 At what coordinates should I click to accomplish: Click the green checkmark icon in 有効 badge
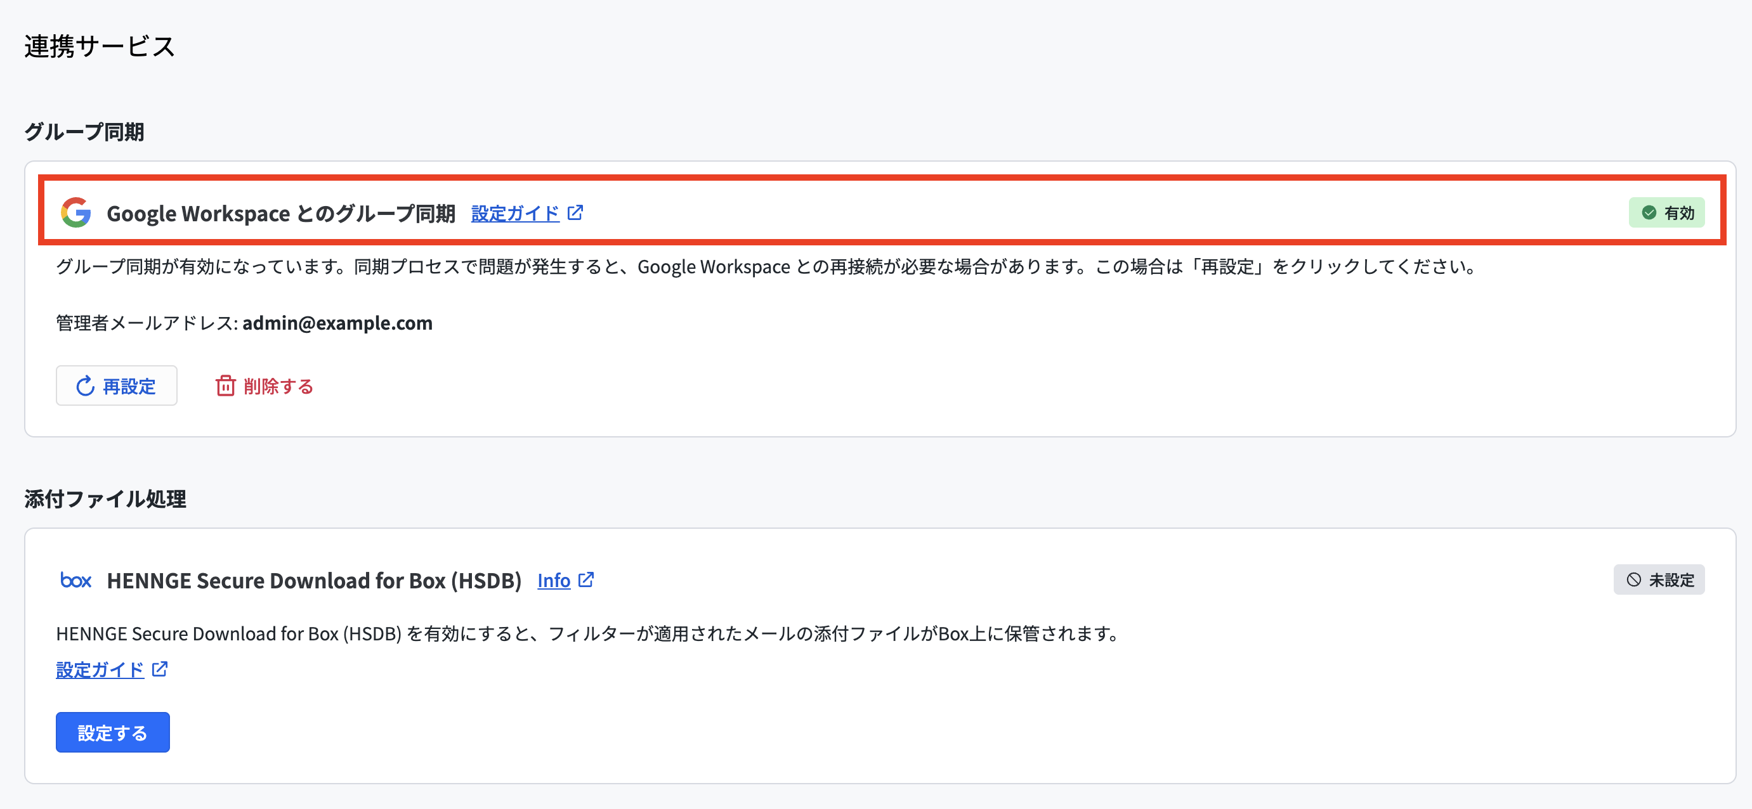[x=1649, y=213]
